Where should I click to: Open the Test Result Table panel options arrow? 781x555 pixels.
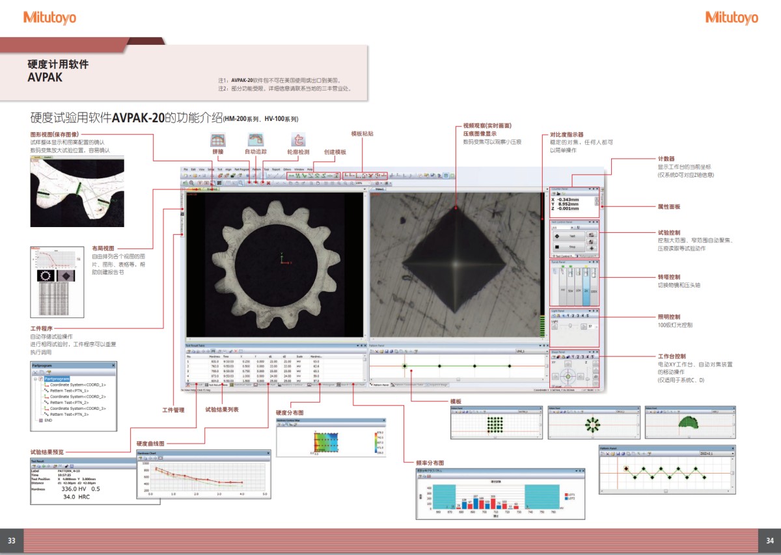tap(357, 345)
